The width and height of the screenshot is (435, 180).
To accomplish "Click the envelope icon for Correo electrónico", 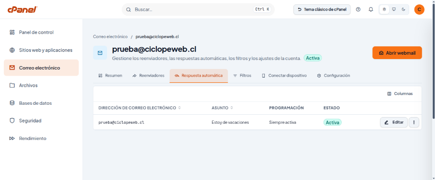I will pyautogui.click(x=12, y=68).
